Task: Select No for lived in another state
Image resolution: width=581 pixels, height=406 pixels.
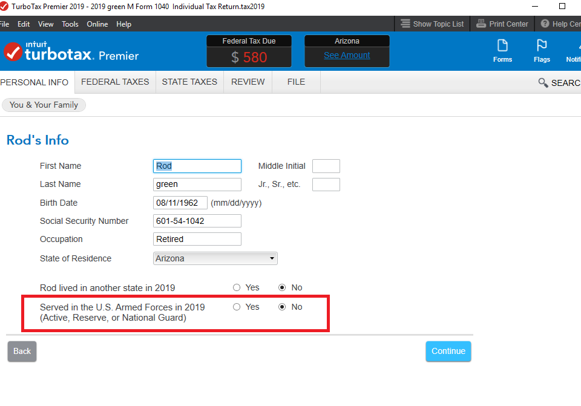Action: [282, 287]
